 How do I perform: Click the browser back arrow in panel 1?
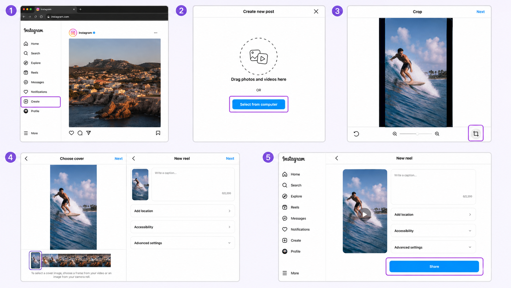click(x=24, y=17)
